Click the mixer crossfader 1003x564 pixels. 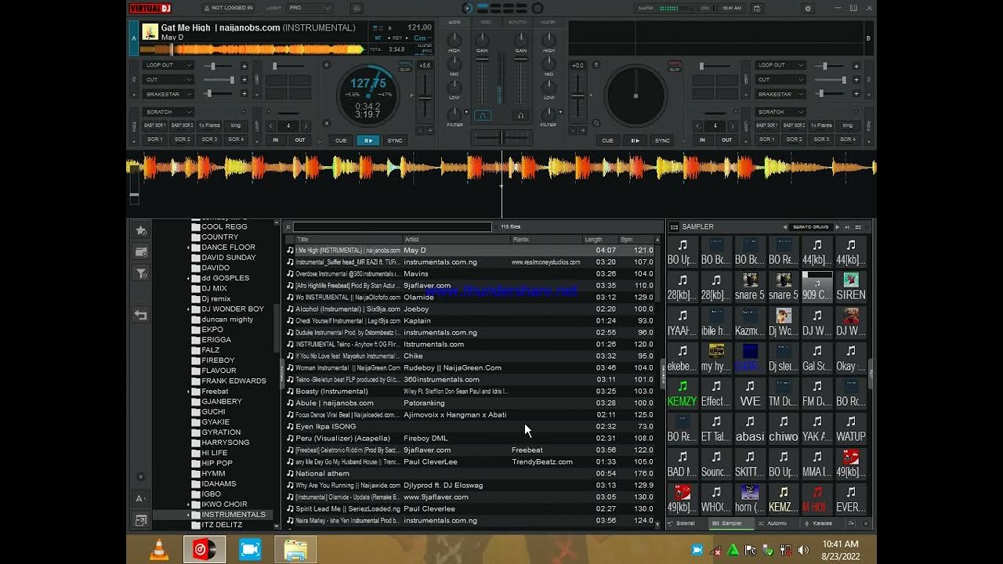pos(501,138)
